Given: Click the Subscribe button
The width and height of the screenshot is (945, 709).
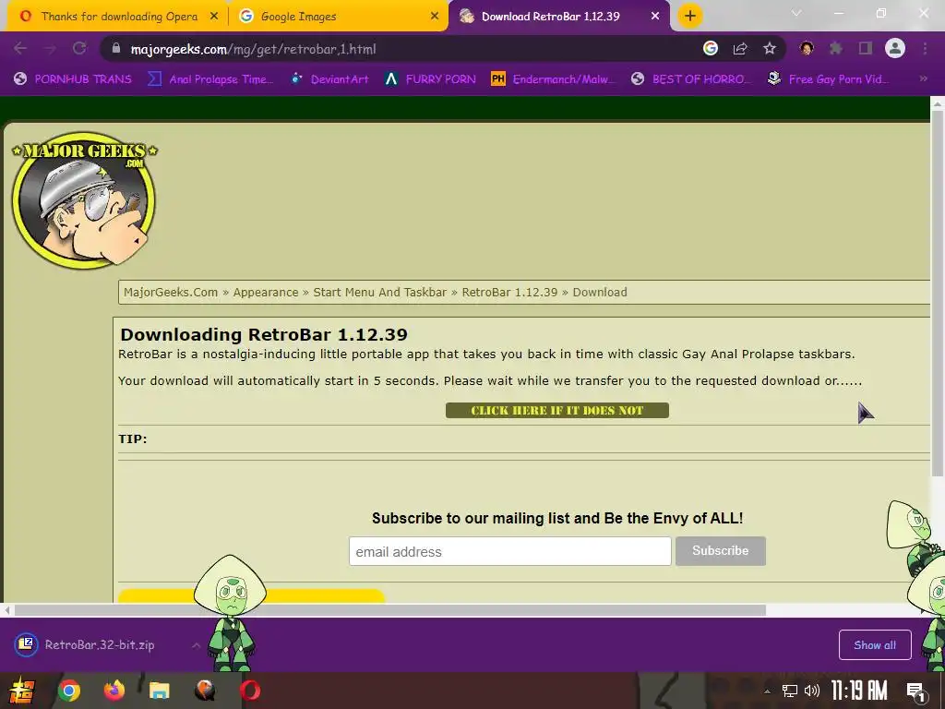Looking at the screenshot, I should pyautogui.click(x=720, y=550).
